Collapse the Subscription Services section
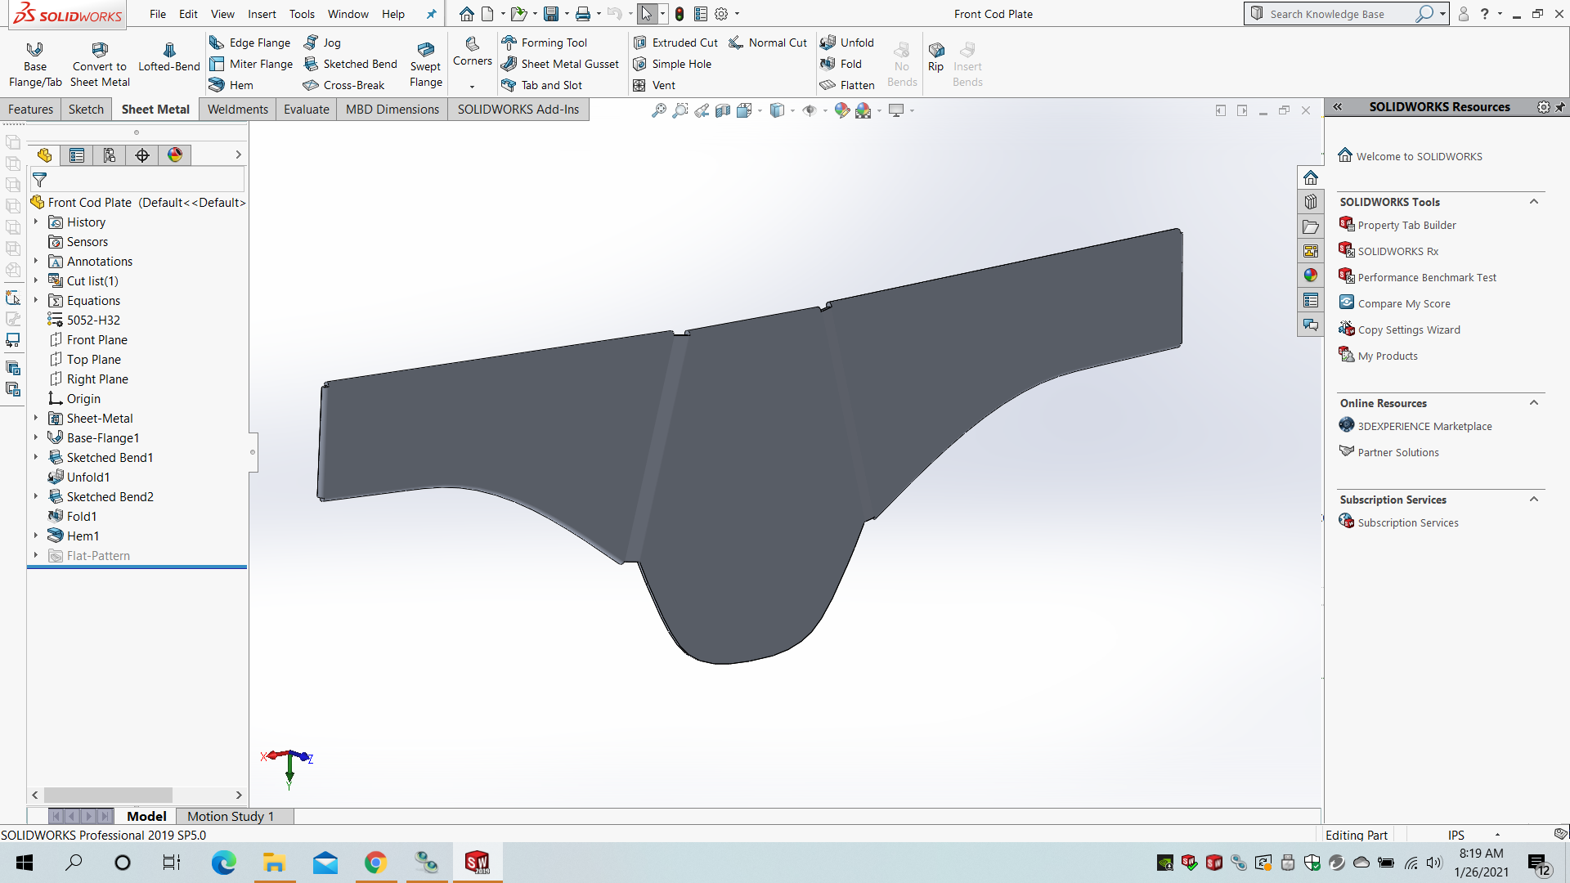Viewport: 1570px width, 883px height. pos(1534,500)
